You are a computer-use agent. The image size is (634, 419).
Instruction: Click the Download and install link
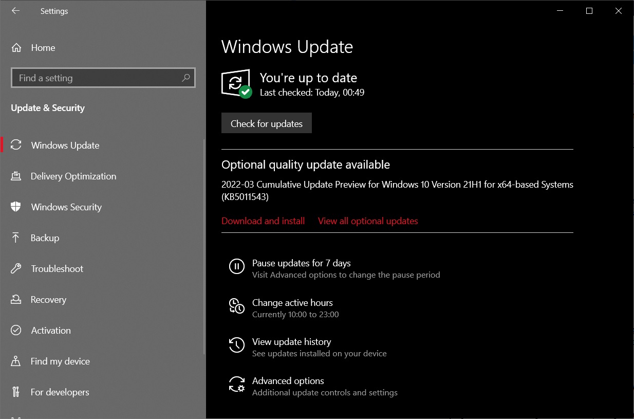tap(263, 221)
